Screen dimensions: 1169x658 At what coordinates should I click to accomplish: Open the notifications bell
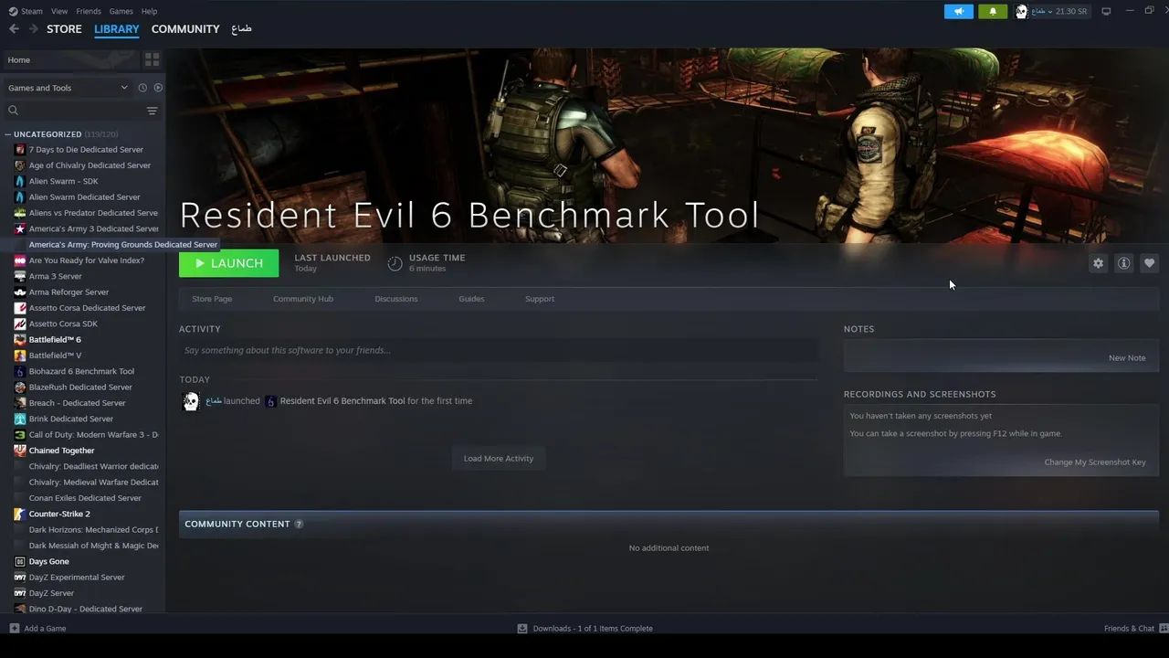pyautogui.click(x=993, y=11)
